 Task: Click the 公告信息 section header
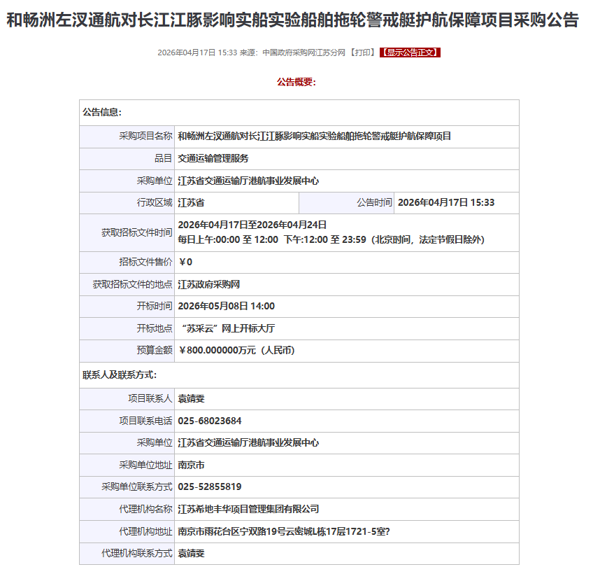[x=102, y=112]
